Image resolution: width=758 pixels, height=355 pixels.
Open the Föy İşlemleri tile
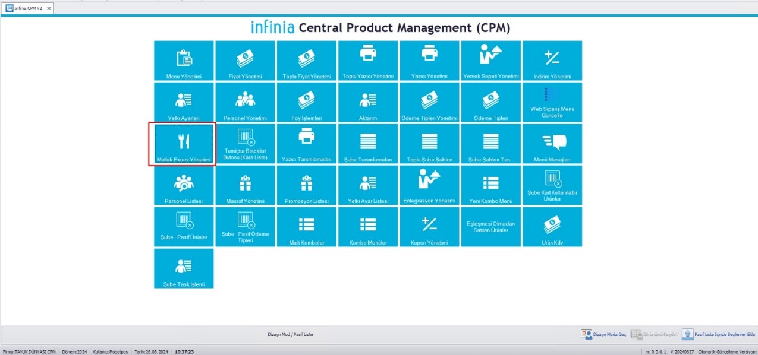click(307, 102)
